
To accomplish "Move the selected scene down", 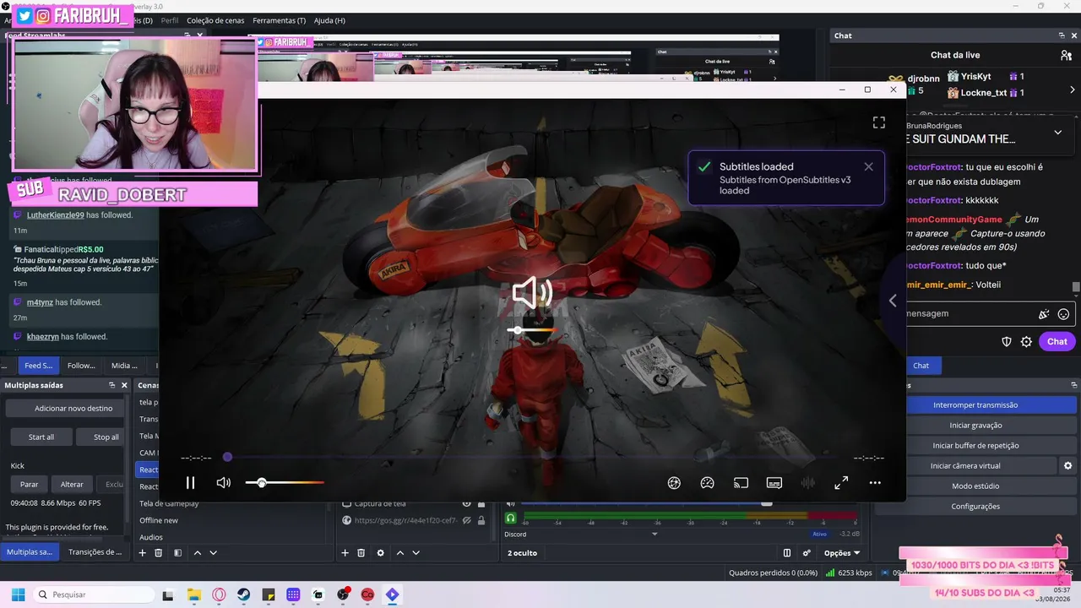I will 213,553.
